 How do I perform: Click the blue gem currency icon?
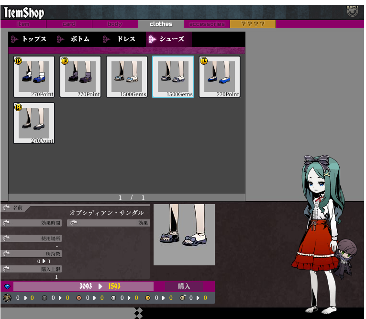coord(7,286)
